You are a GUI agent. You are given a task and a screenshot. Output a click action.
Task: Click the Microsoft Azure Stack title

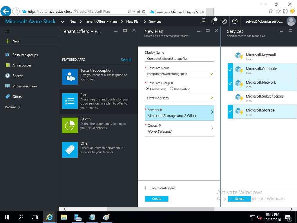(x=30, y=21)
